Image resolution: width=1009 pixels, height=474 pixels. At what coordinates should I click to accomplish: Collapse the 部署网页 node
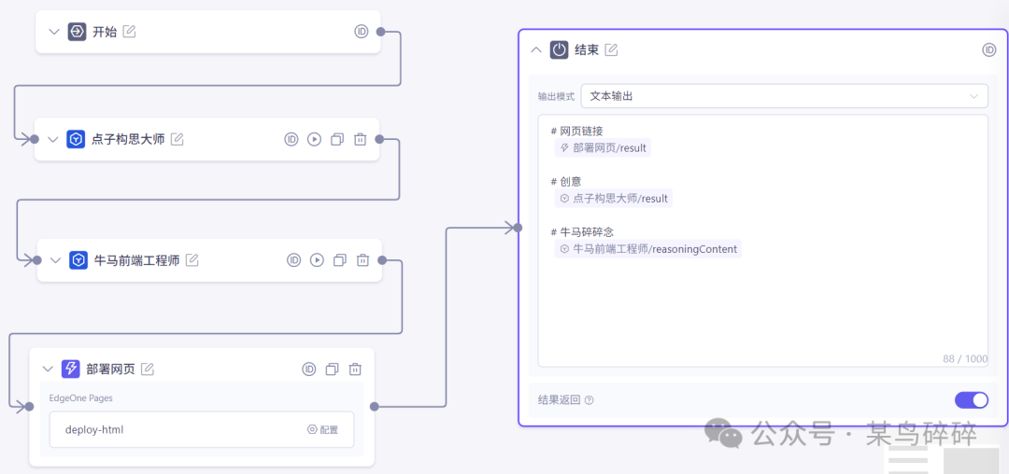point(48,369)
